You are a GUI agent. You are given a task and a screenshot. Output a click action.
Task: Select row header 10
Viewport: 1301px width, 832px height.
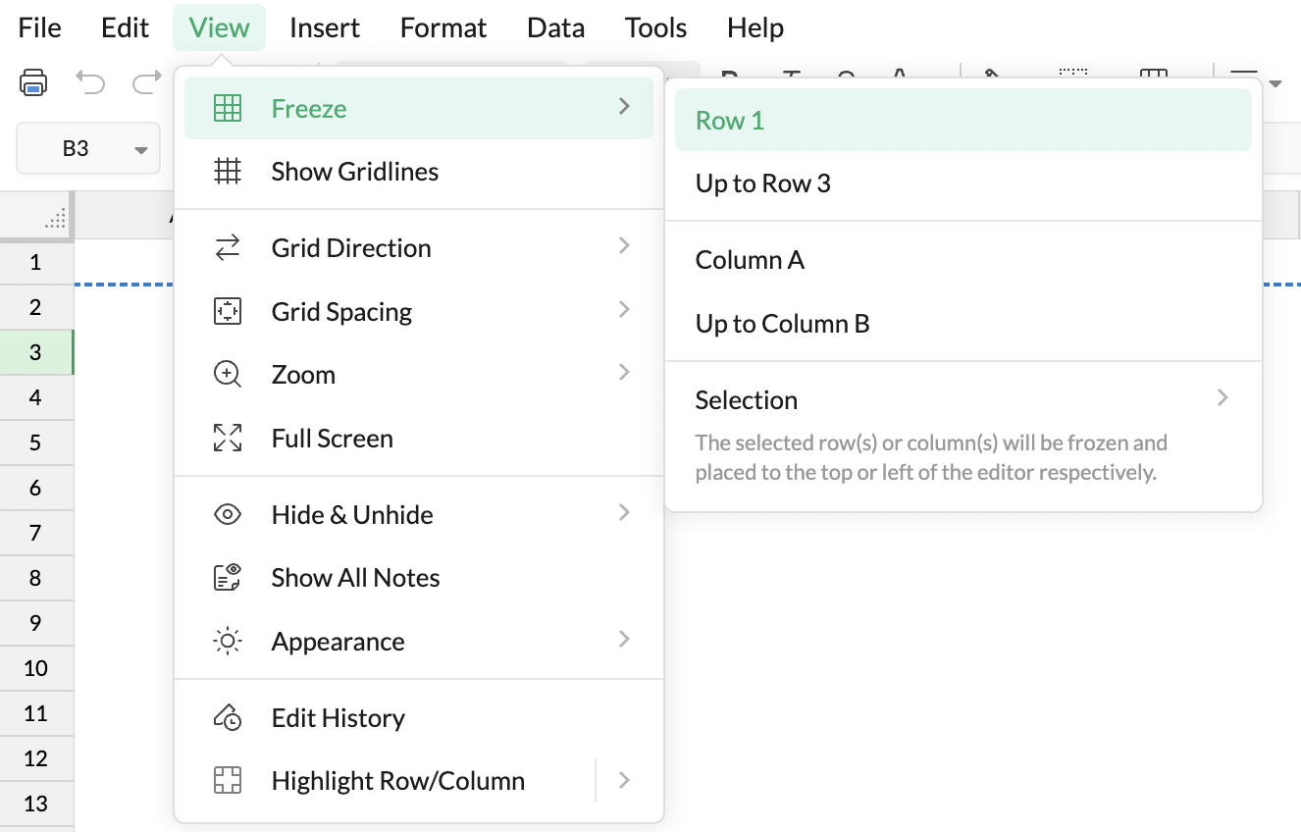[x=36, y=668]
